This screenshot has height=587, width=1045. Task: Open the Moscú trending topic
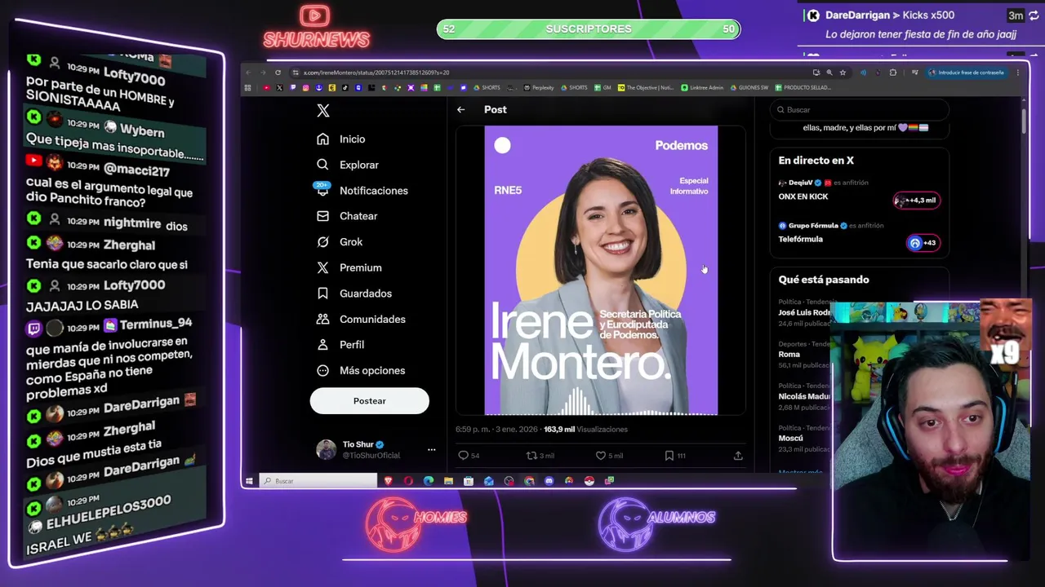tap(790, 438)
